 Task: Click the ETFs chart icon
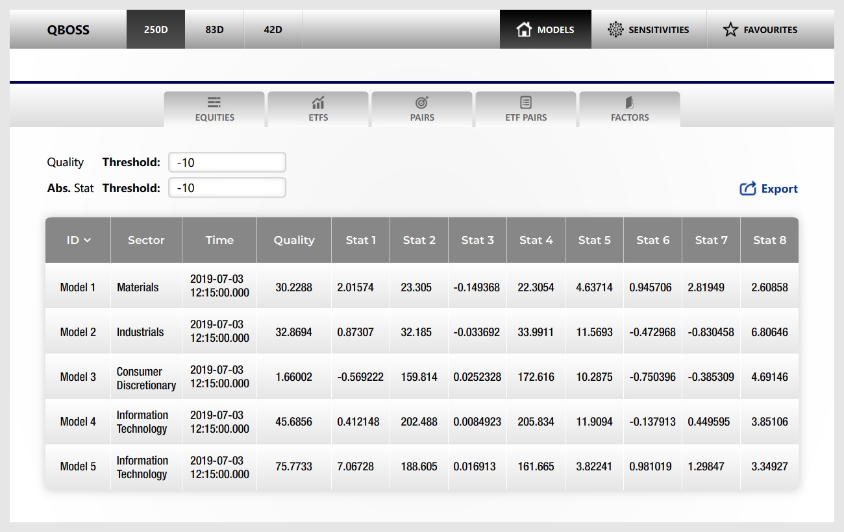point(318,103)
